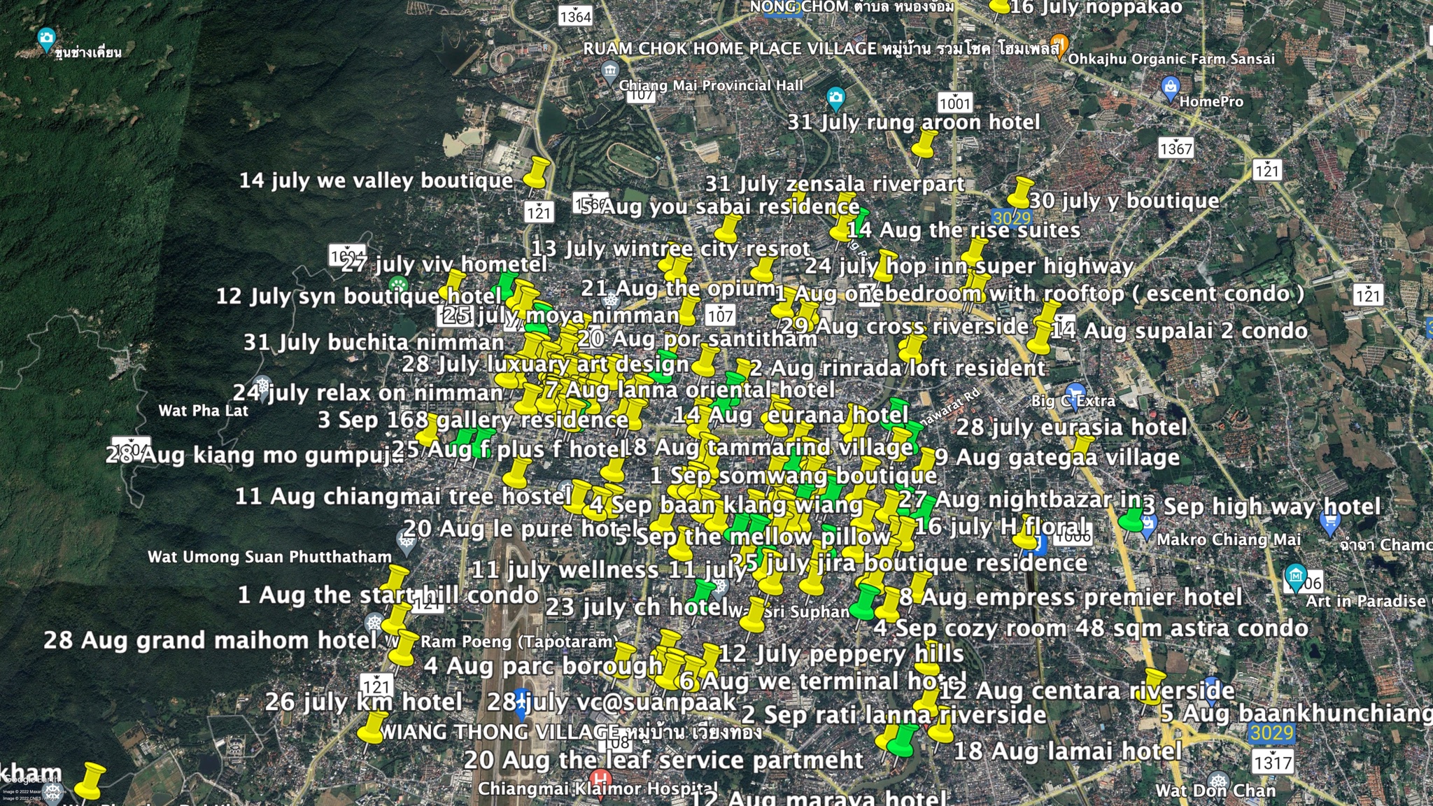
Task: Select the '1 Aug the start hill condo' label
Action: click(x=388, y=595)
